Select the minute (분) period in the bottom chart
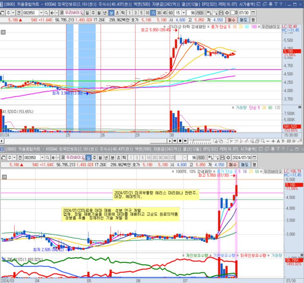This screenshot has height=283, width=304. pos(113,157)
